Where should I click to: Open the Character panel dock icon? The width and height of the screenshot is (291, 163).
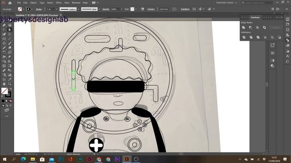click(288, 56)
